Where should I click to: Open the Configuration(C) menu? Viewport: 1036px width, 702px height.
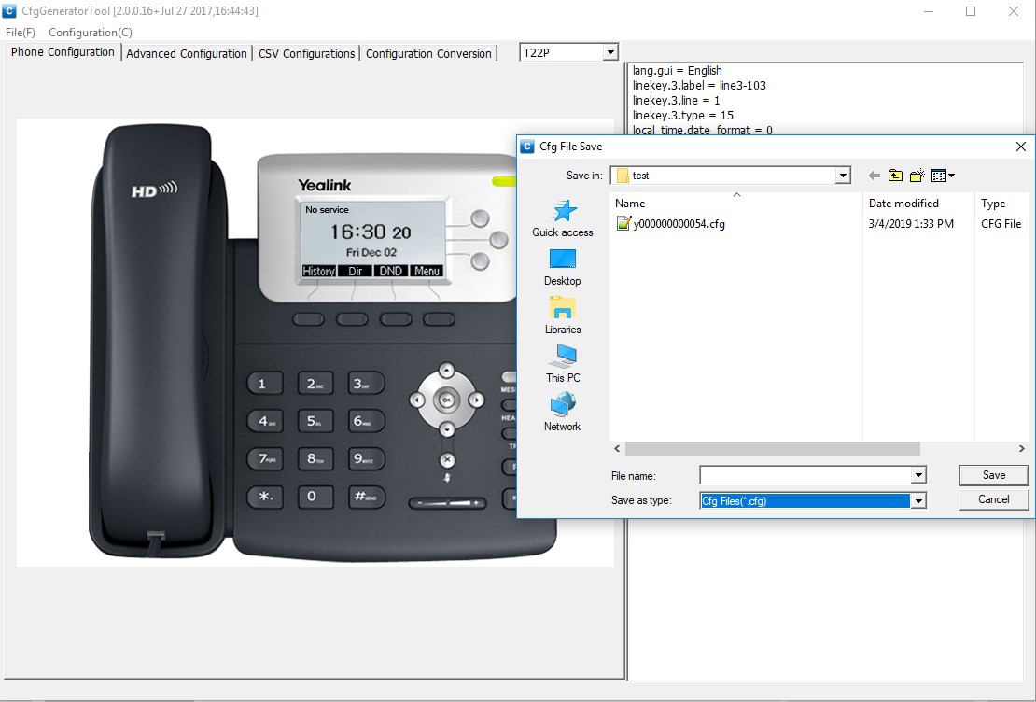91,33
